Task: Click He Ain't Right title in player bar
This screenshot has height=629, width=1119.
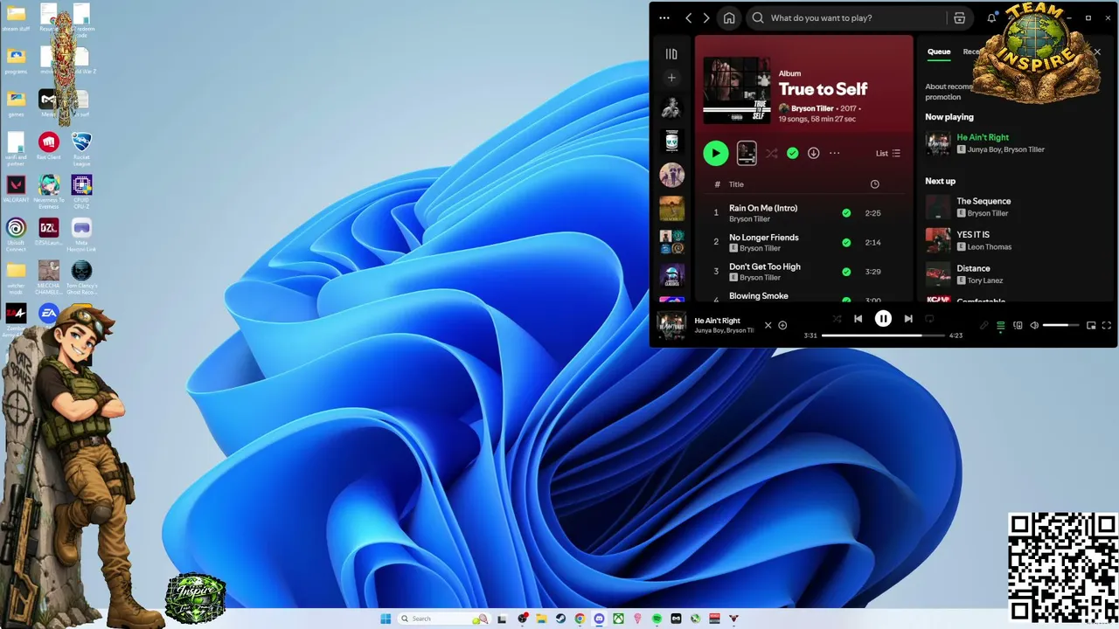Action: pyautogui.click(x=717, y=321)
